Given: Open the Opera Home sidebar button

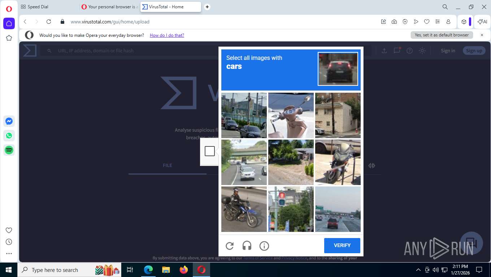Looking at the screenshot, I should point(9,23).
